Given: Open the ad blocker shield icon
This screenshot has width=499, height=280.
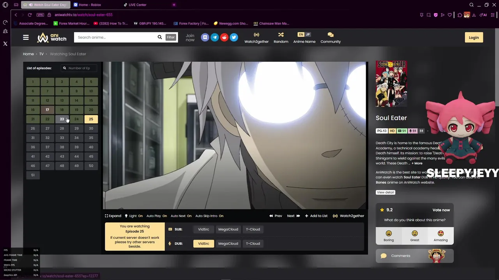Looking at the screenshot, I should point(435,15).
